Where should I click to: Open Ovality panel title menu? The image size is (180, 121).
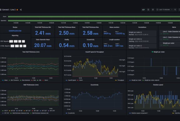point(67,40)
